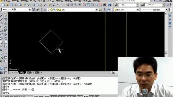The width and height of the screenshot is (173, 97).
Task: Select the Stretch modify tool
Action: pyautogui.click(x=6, y=46)
